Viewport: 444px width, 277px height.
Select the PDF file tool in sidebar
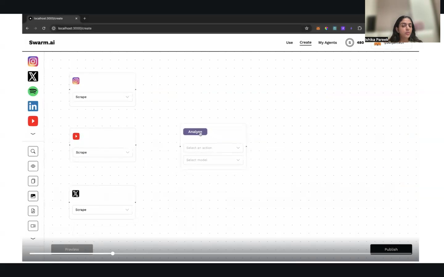click(33, 211)
